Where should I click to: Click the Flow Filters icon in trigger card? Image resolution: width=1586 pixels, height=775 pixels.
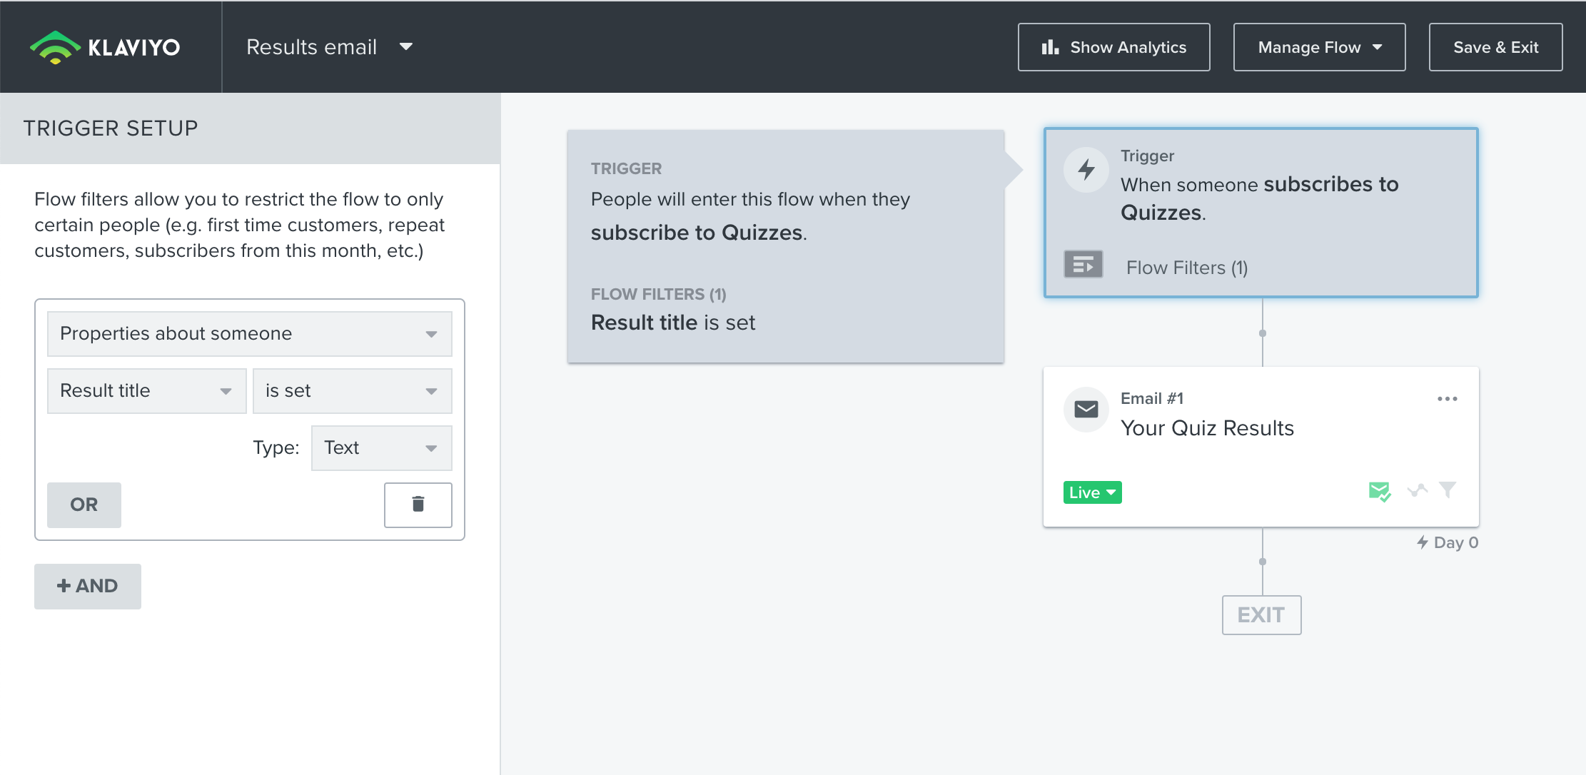tap(1083, 265)
